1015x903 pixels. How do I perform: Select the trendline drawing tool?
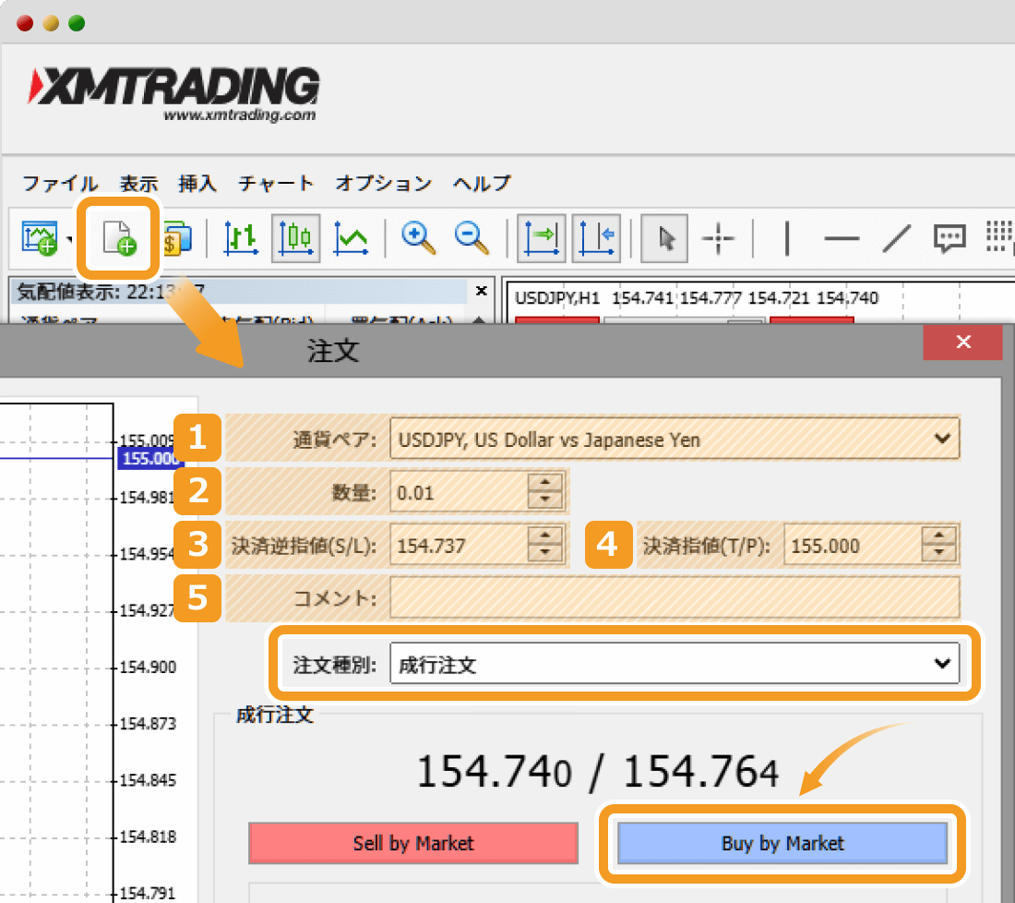pos(897,238)
